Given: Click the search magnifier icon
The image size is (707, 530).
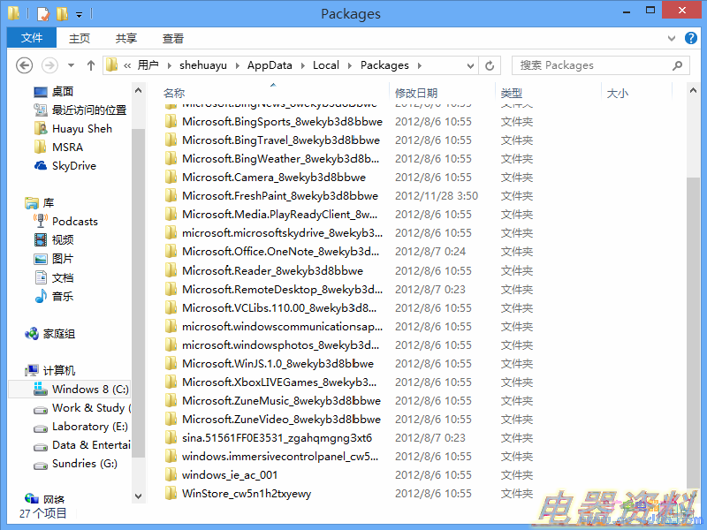Looking at the screenshot, I should (678, 65).
